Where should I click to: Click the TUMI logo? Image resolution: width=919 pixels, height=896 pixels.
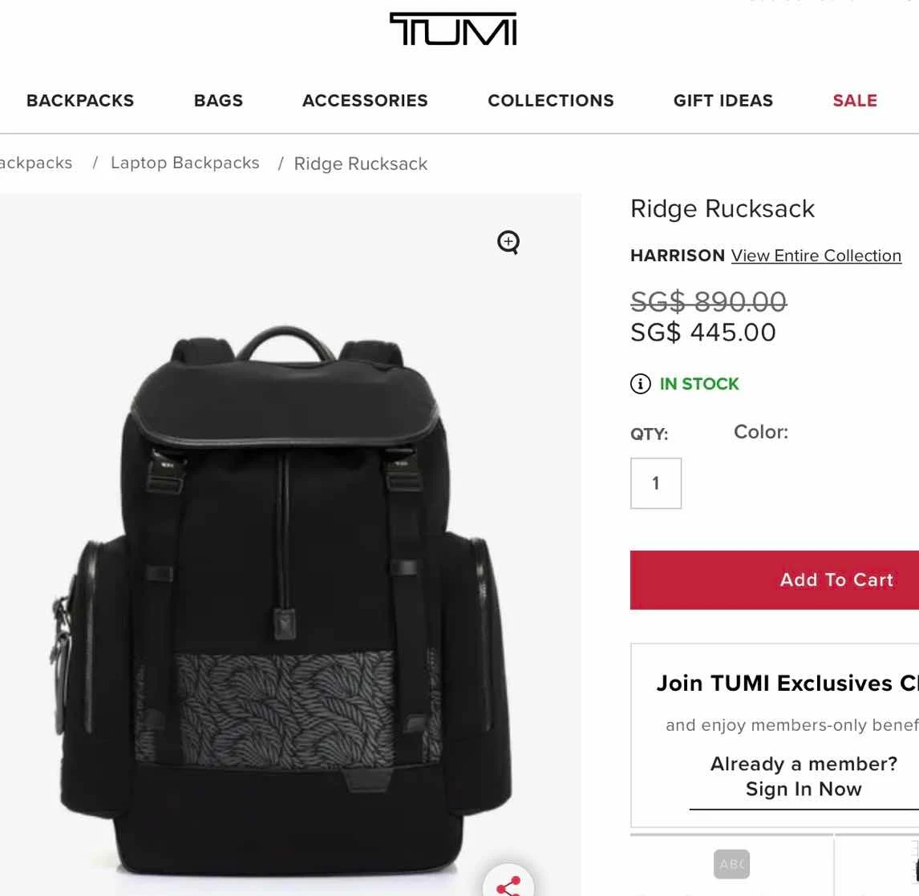453,29
